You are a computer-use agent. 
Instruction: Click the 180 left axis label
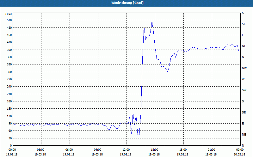pyautogui.click(x=9, y=101)
